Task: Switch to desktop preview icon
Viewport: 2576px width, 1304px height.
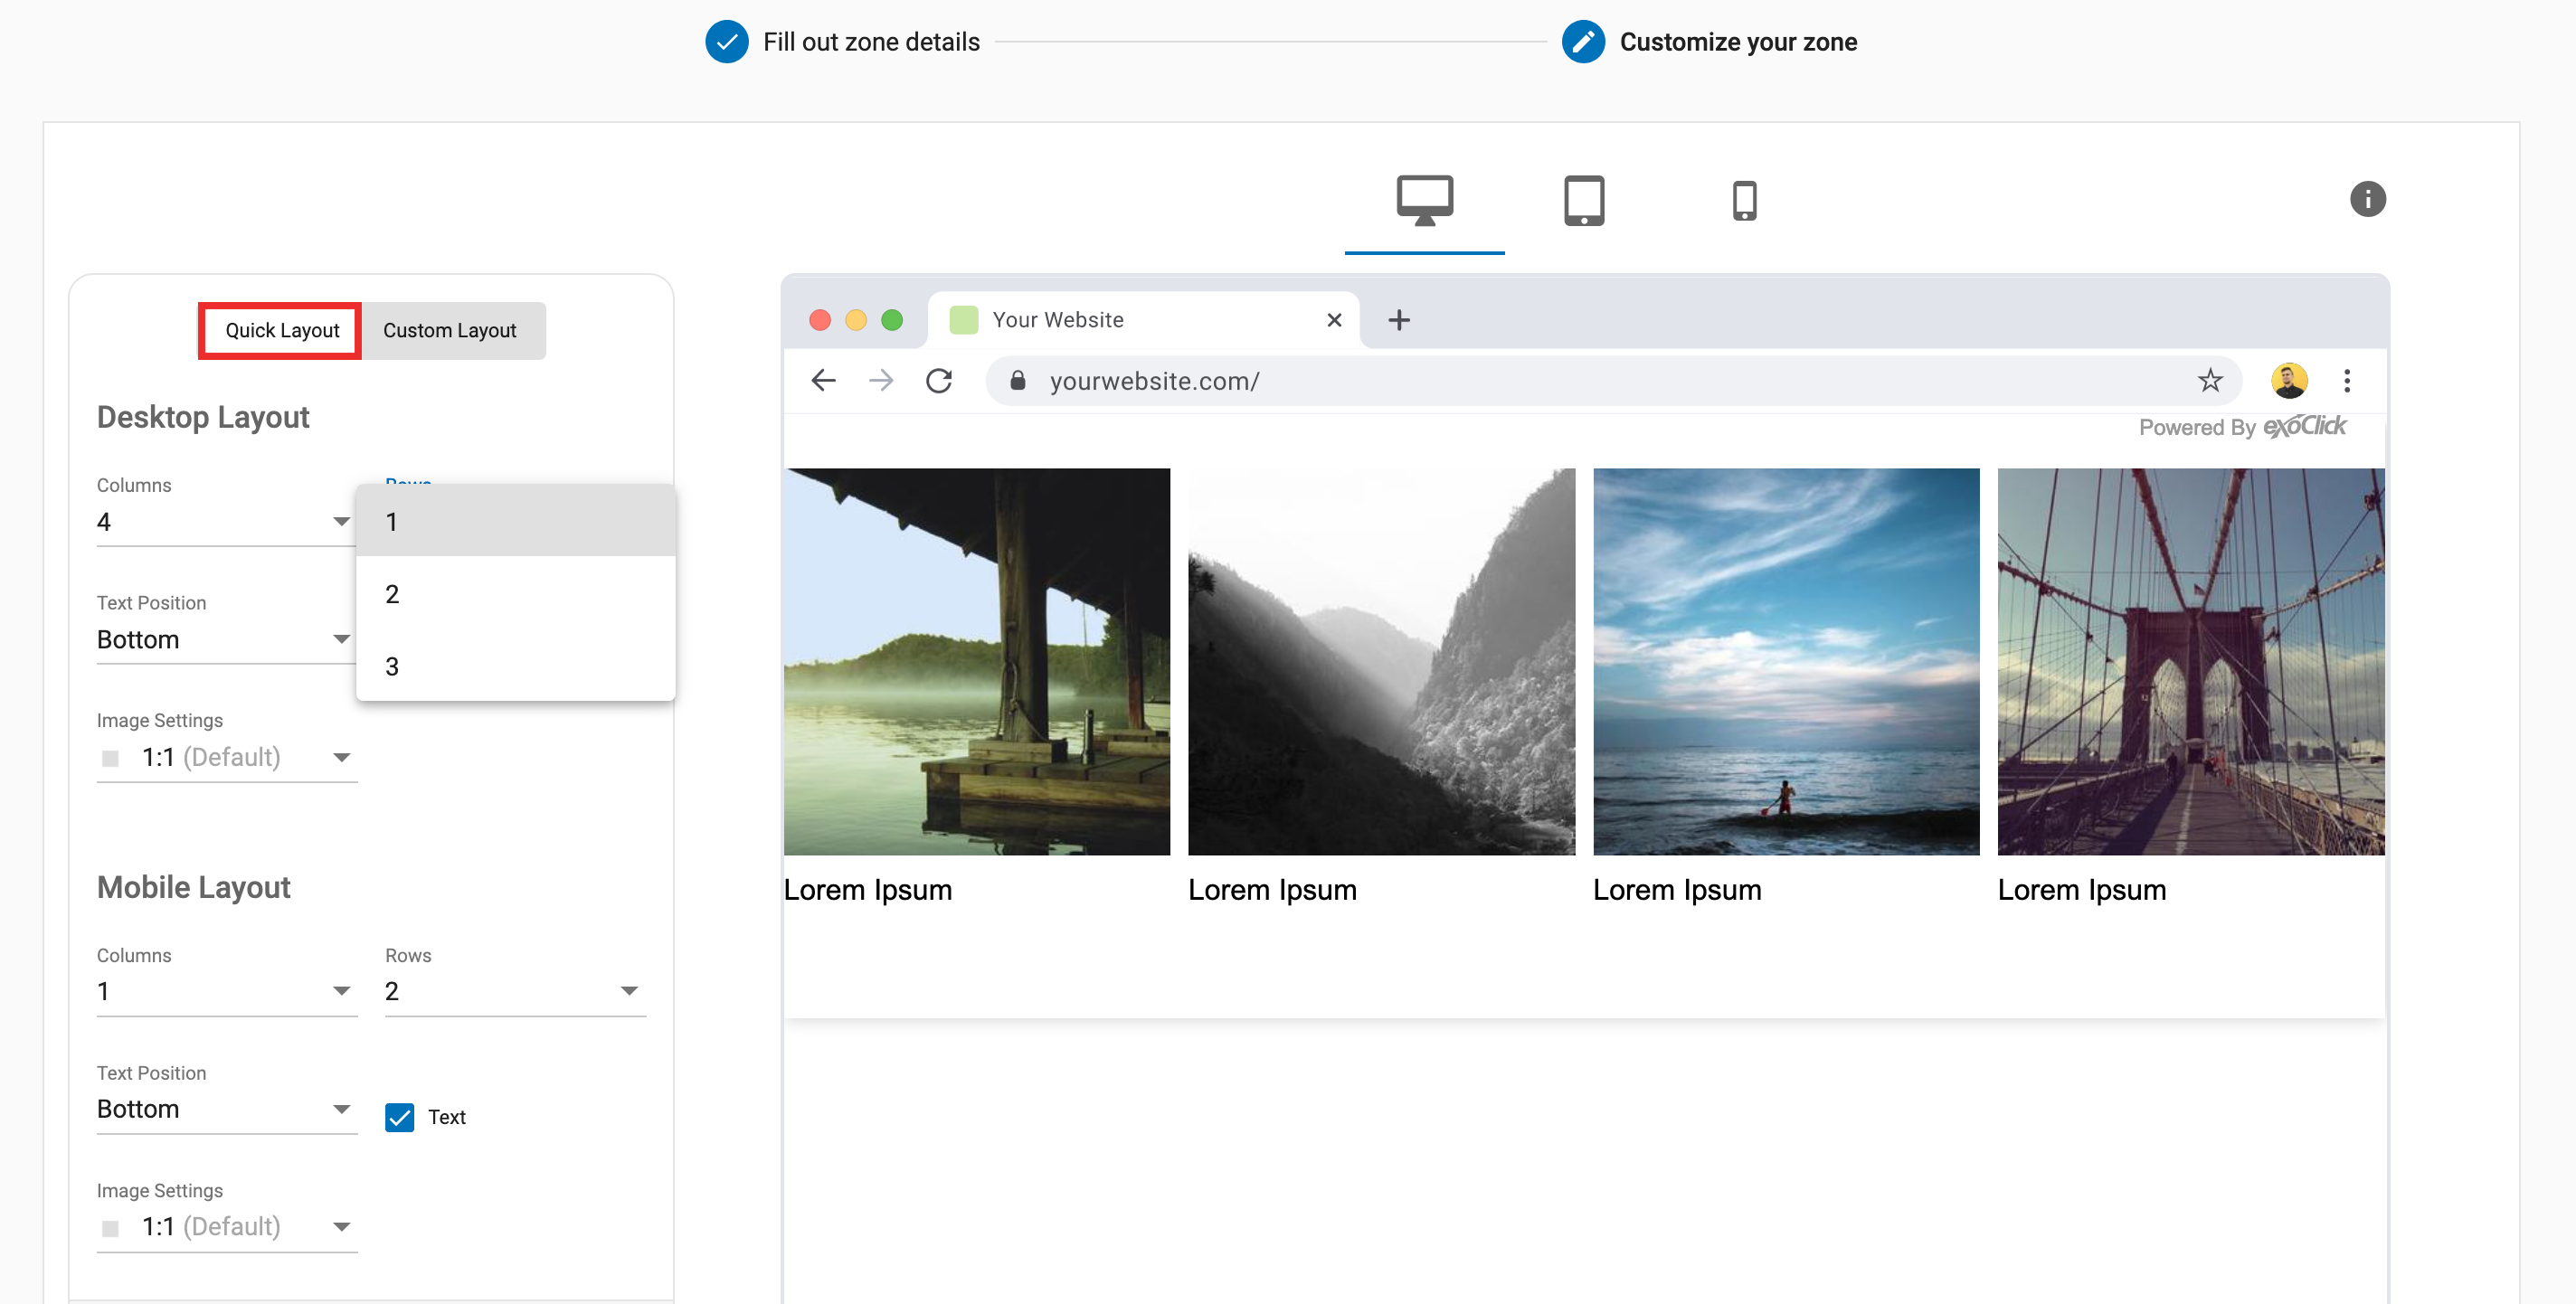Action: [x=1423, y=201]
